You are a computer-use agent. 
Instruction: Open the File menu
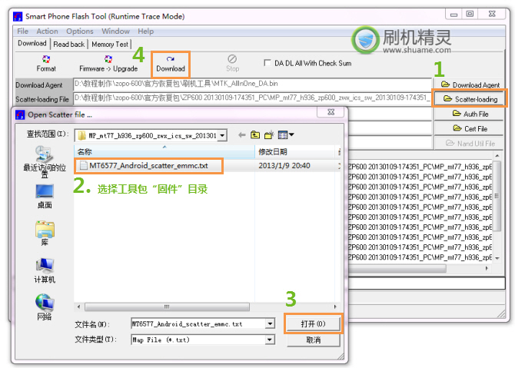point(22,31)
